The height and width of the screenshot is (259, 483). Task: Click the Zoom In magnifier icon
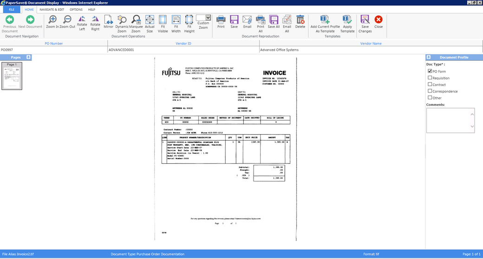(52, 19)
